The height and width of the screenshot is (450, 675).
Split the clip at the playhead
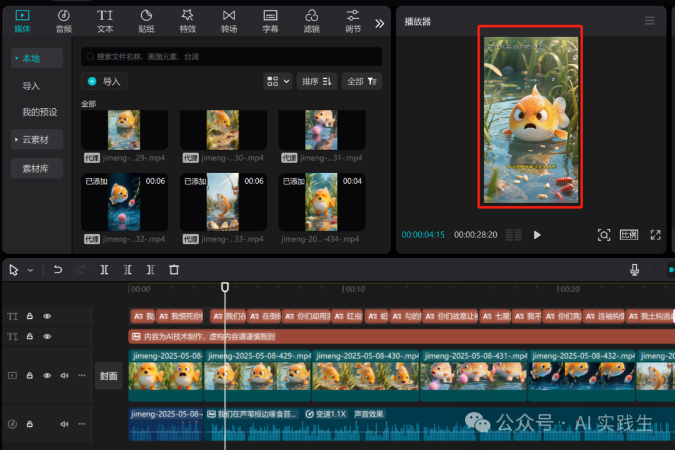[x=104, y=270]
